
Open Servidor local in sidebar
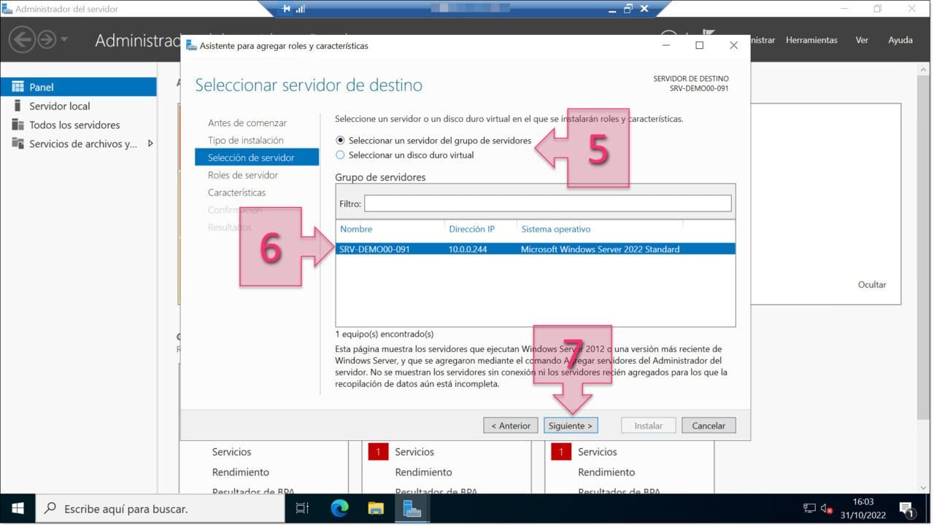60,106
